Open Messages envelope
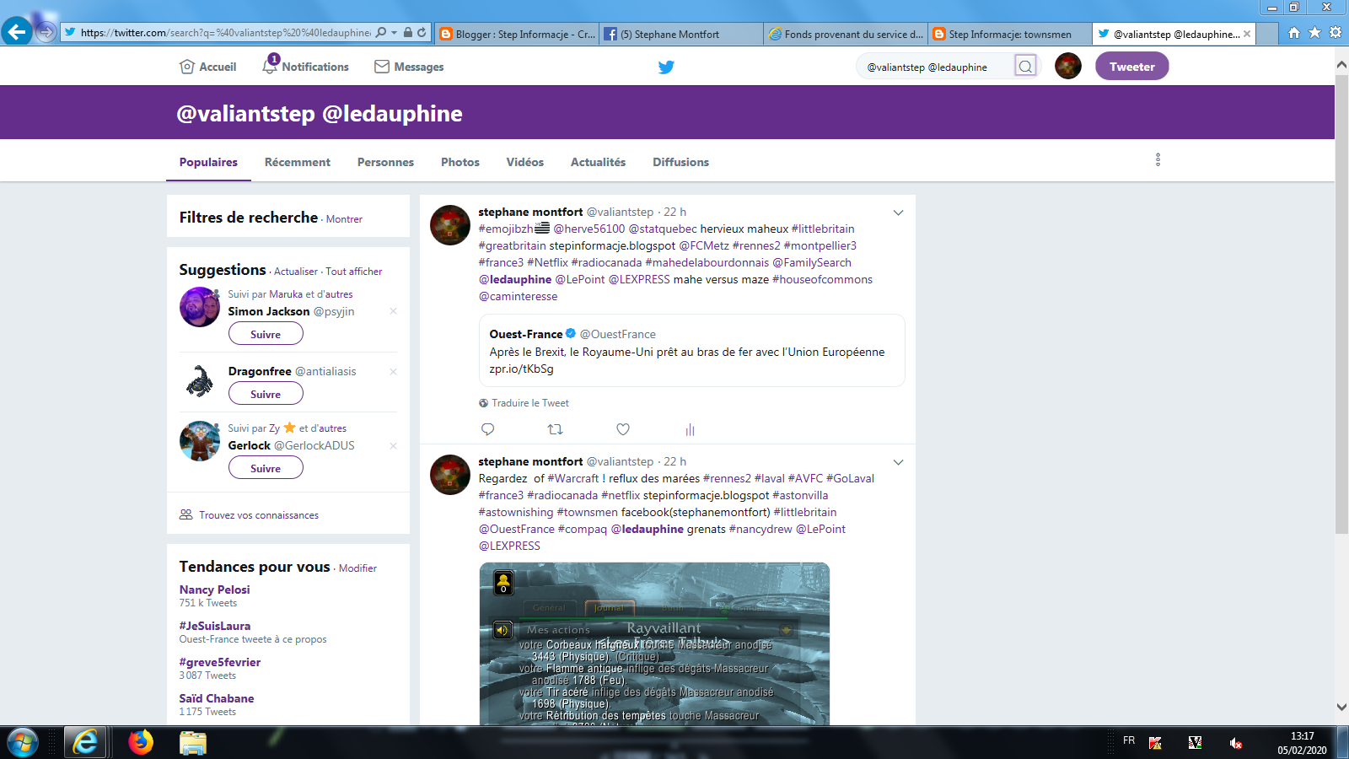Screen dimensions: 1349x759 pyautogui.click(x=409, y=67)
